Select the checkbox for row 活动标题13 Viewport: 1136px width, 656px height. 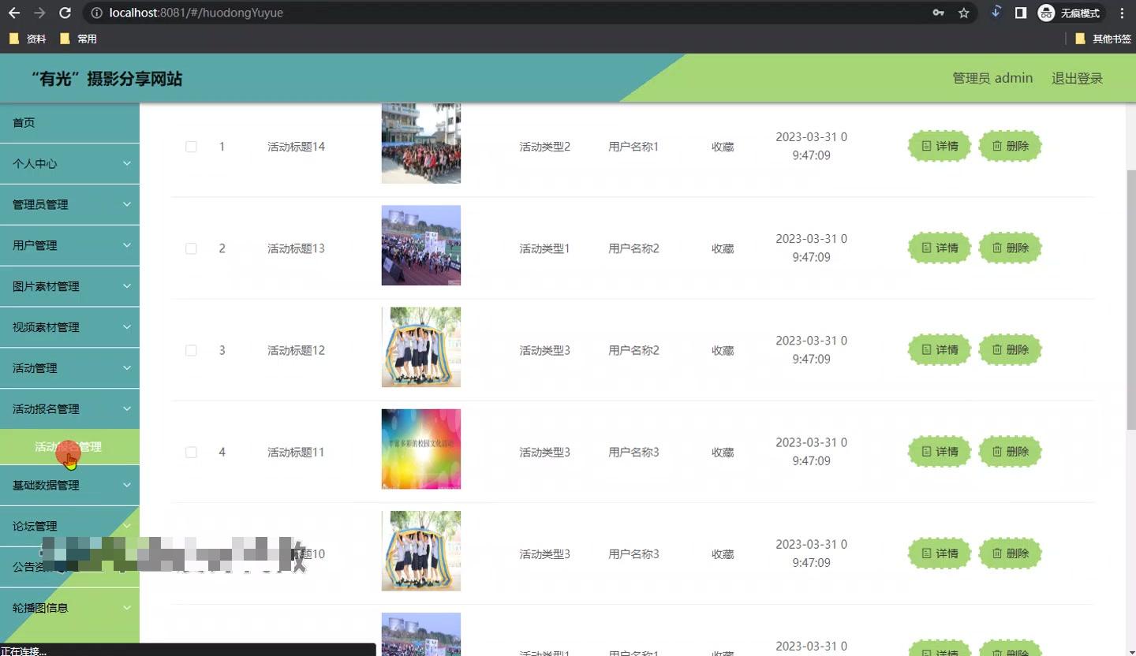pos(191,248)
